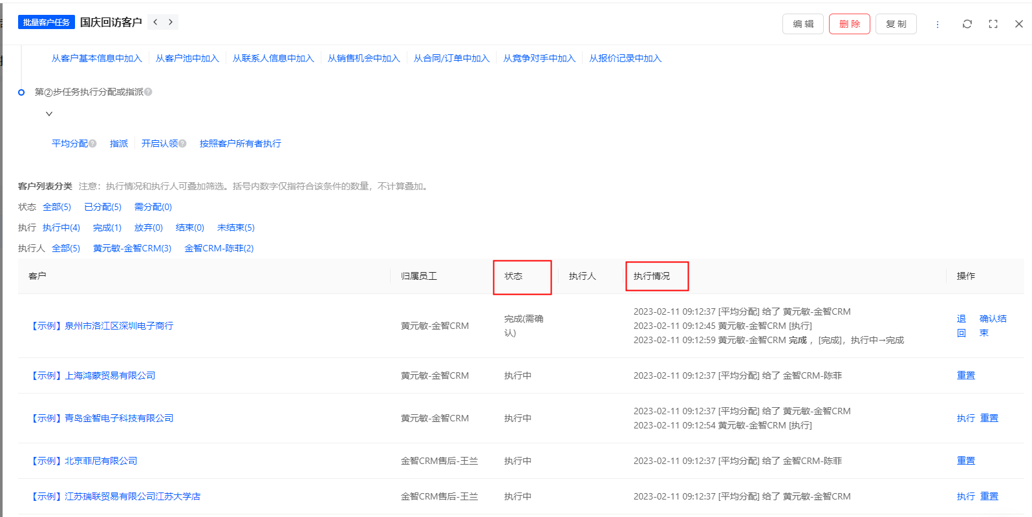The width and height of the screenshot is (1032, 517).
Task: Add customers via 从客户池中加入
Action: pos(188,58)
